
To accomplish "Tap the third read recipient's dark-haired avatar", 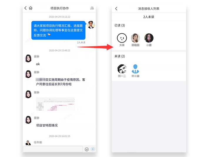I will pos(149,38).
